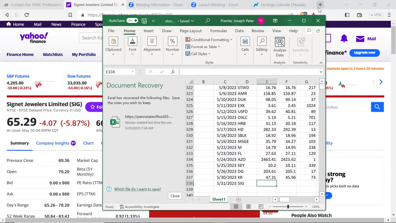The height and width of the screenshot is (223, 396).
Task: Click inside the Excel formula bar
Action: 249,72
